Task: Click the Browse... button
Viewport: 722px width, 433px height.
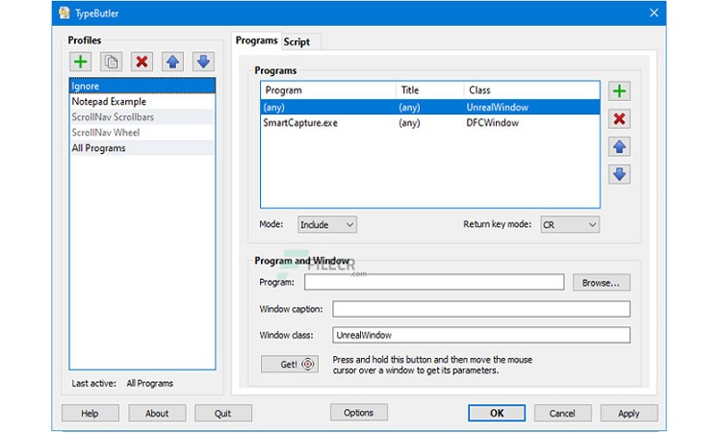Action: pyautogui.click(x=601, y=283)
